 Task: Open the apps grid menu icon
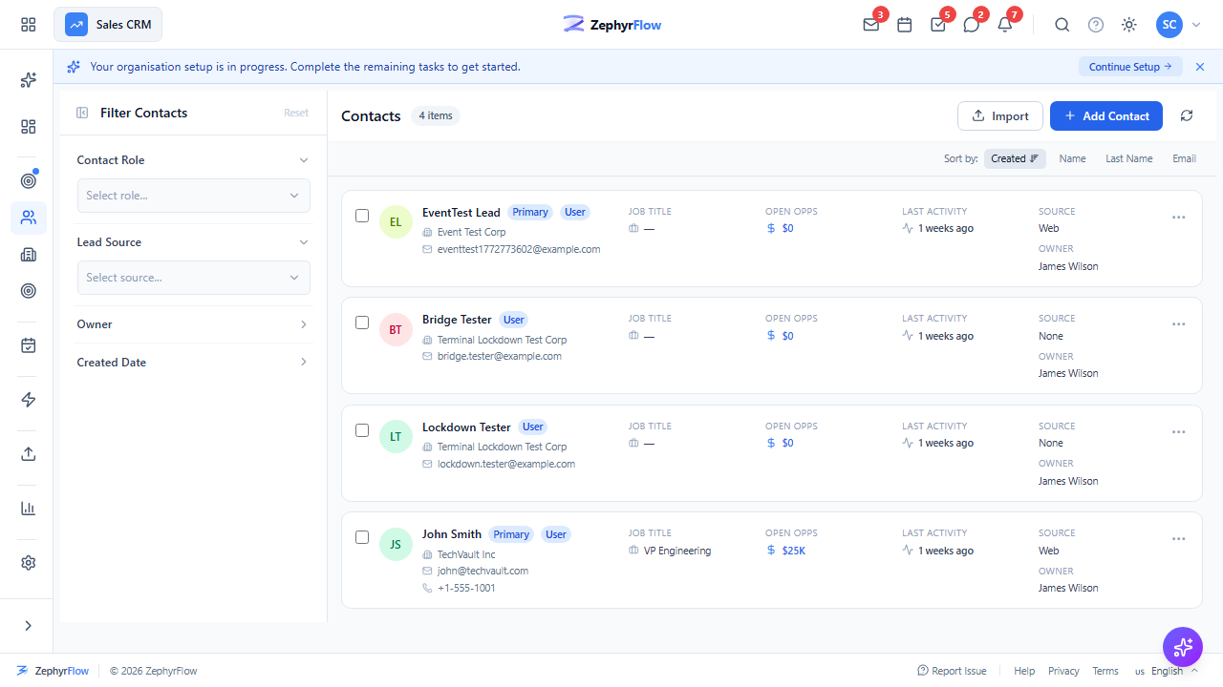tap(29, 25)
